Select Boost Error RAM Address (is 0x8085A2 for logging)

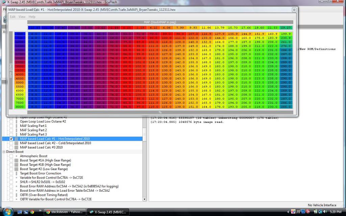69,186
